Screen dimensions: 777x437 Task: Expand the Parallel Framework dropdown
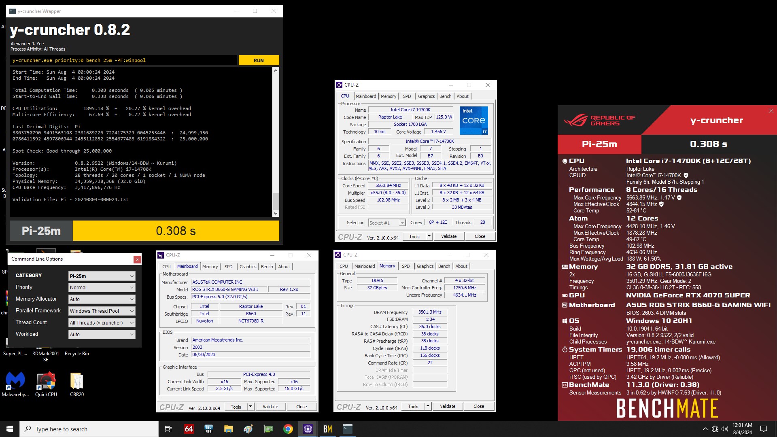[102, 311]
